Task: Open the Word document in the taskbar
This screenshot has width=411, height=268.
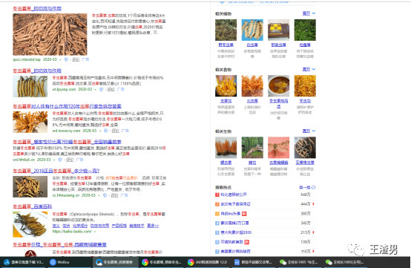Action: [x=254, y=262]
